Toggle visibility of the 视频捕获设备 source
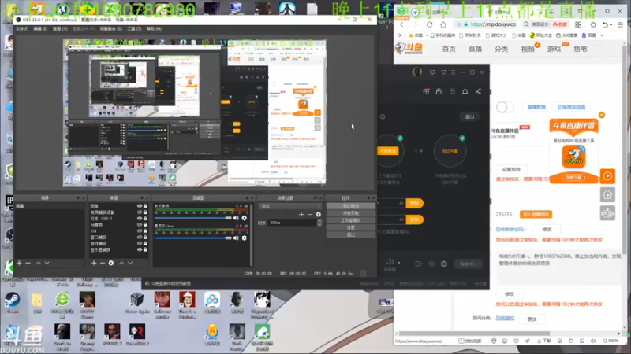The width and height of the screenshot is (631, 354). point(140,212)
